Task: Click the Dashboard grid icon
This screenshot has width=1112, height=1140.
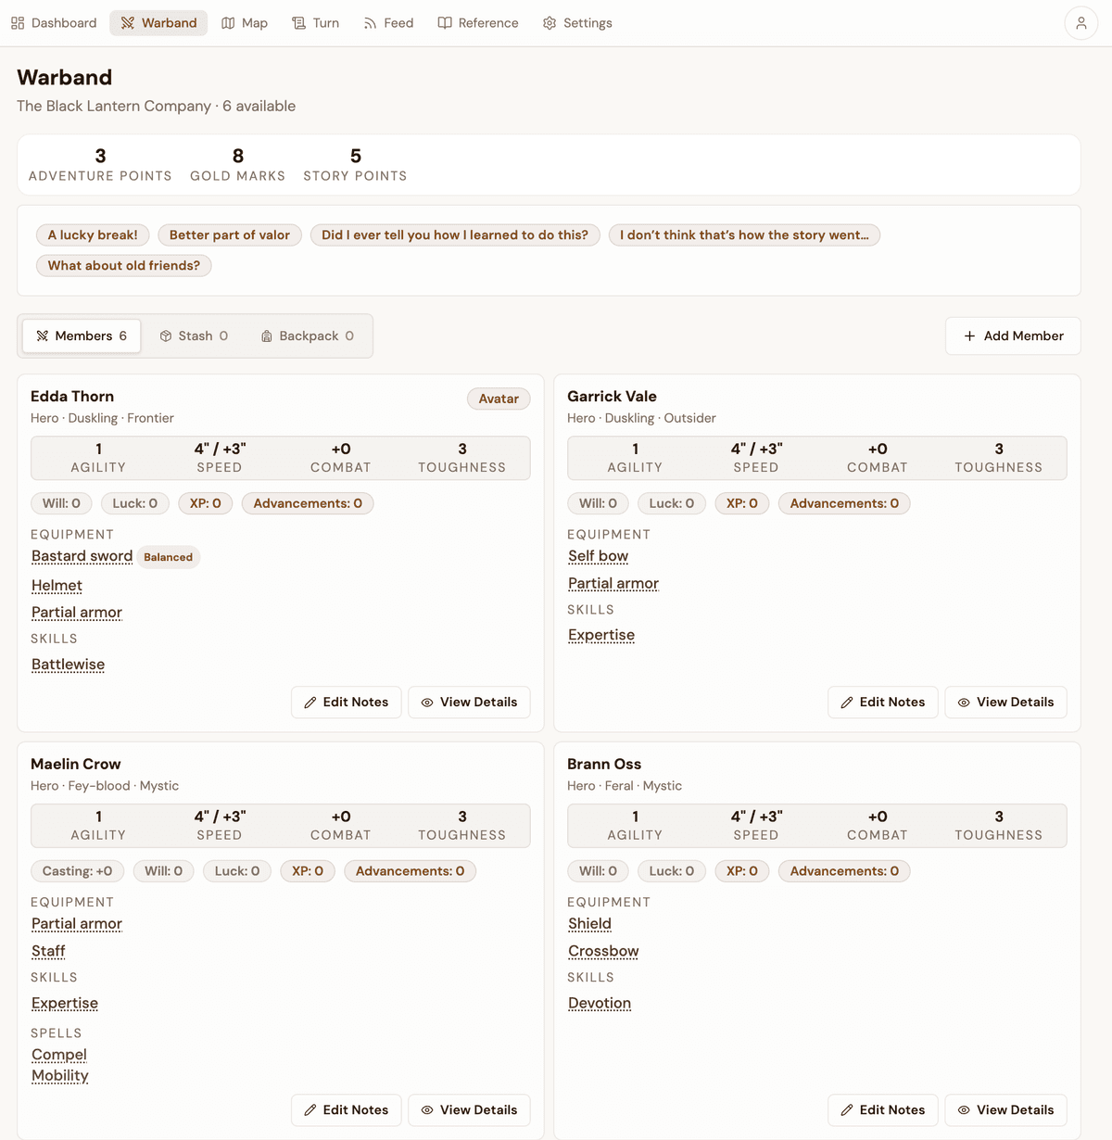Action: point(18,23)
